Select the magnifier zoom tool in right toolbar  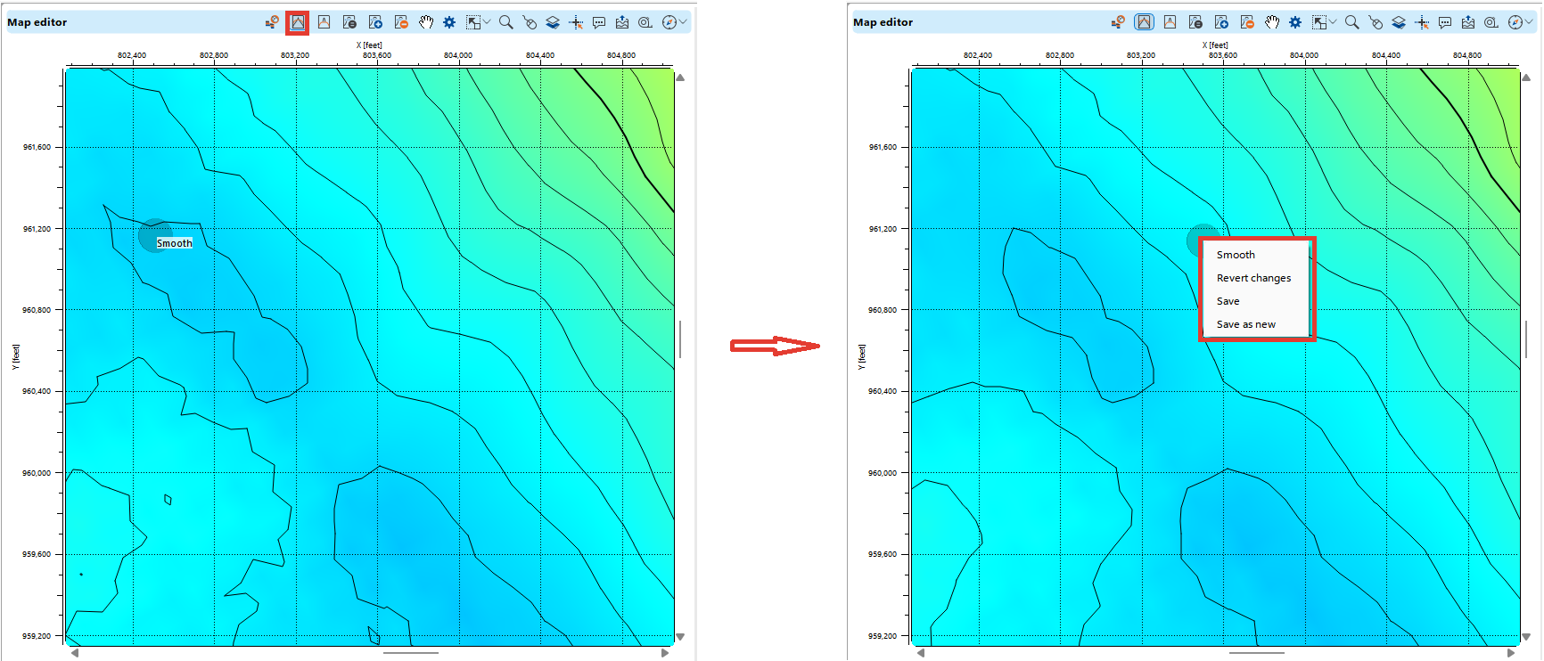[1351, 22]
